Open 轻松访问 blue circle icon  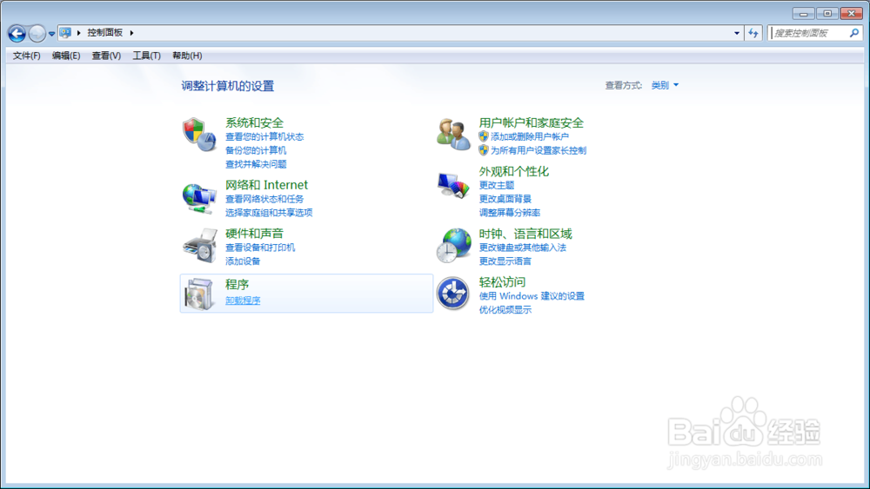[x=452, y=293]
